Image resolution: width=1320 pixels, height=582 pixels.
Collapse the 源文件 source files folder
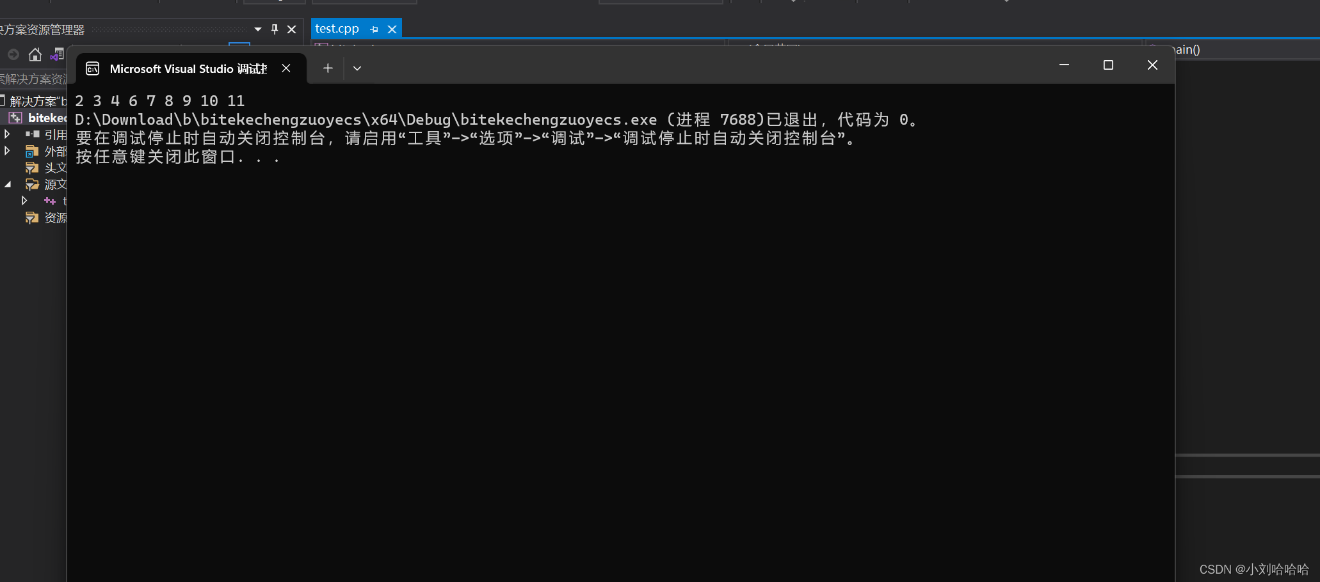coord(8,184)
